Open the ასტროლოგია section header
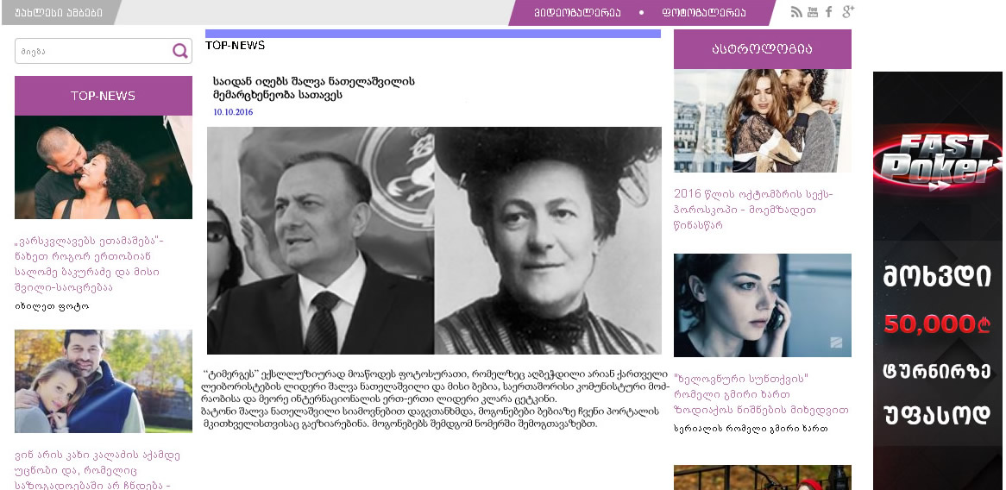The image size is (1006, 490). (762, 49)
